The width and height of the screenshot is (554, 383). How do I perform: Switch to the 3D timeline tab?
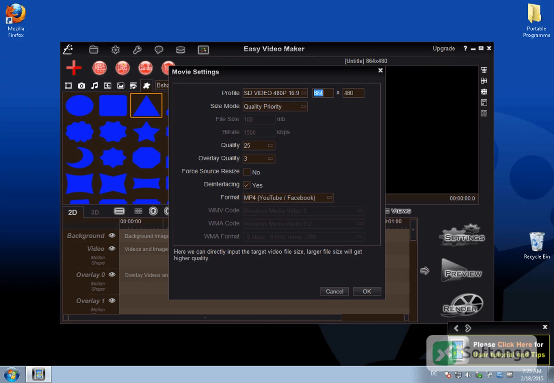(x=95, y=212)
